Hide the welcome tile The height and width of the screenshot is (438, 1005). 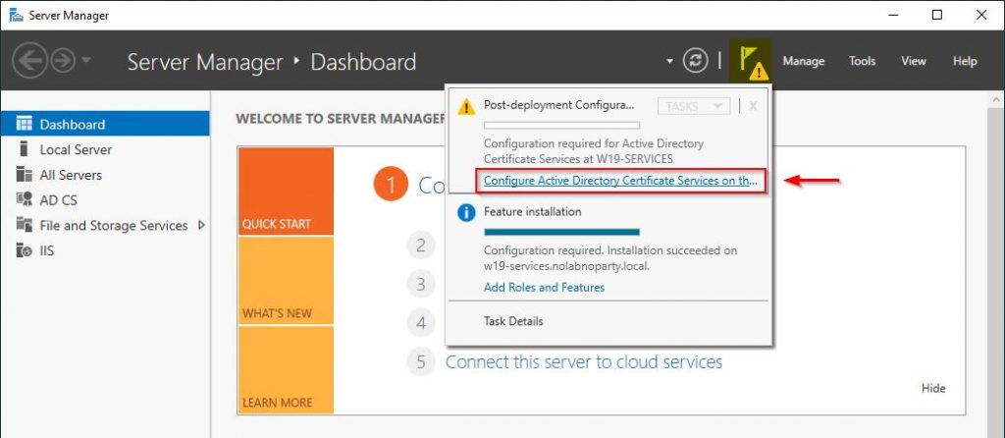click(x=933, y=388)
